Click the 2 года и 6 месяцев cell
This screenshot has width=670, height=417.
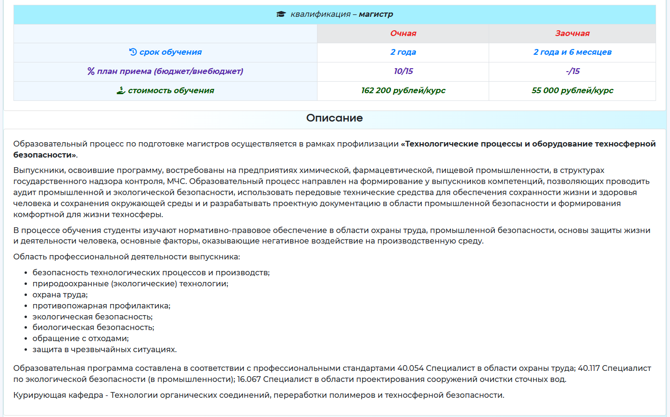tap(572, 52)
